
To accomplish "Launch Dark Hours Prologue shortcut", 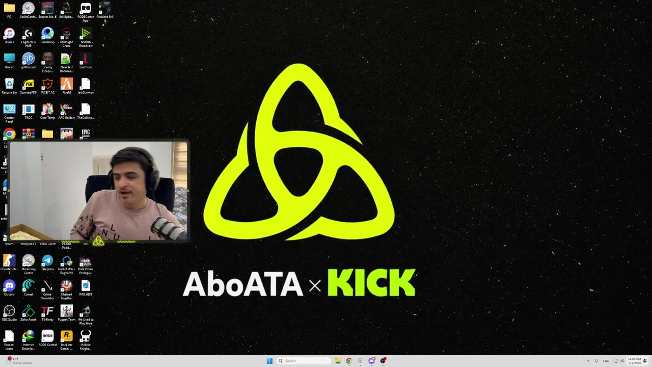I will pyautogui.click(x=86, y=264).
